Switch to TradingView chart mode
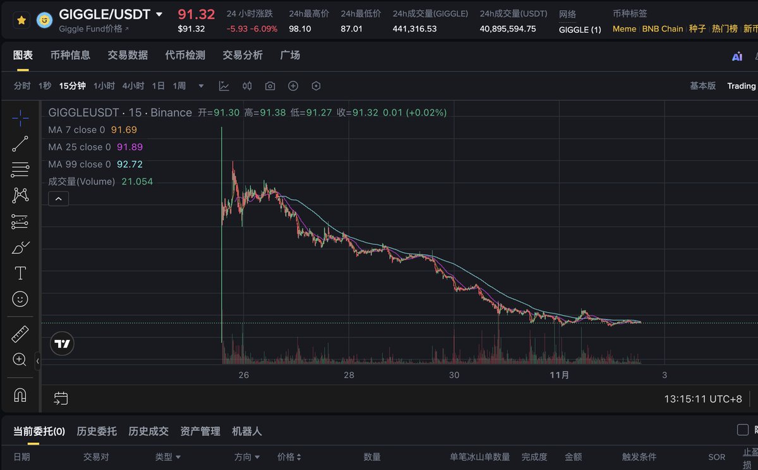758x470 pixels. pyautogui.click(x=742, y=86)
